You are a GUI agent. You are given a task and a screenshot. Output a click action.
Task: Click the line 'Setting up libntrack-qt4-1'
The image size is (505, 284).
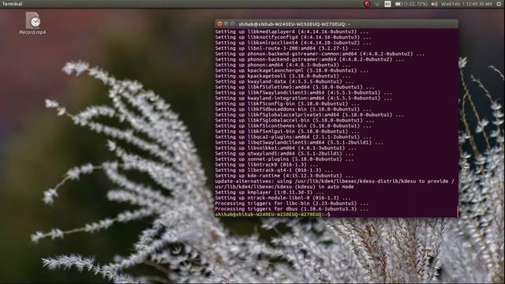coord(274,170)
